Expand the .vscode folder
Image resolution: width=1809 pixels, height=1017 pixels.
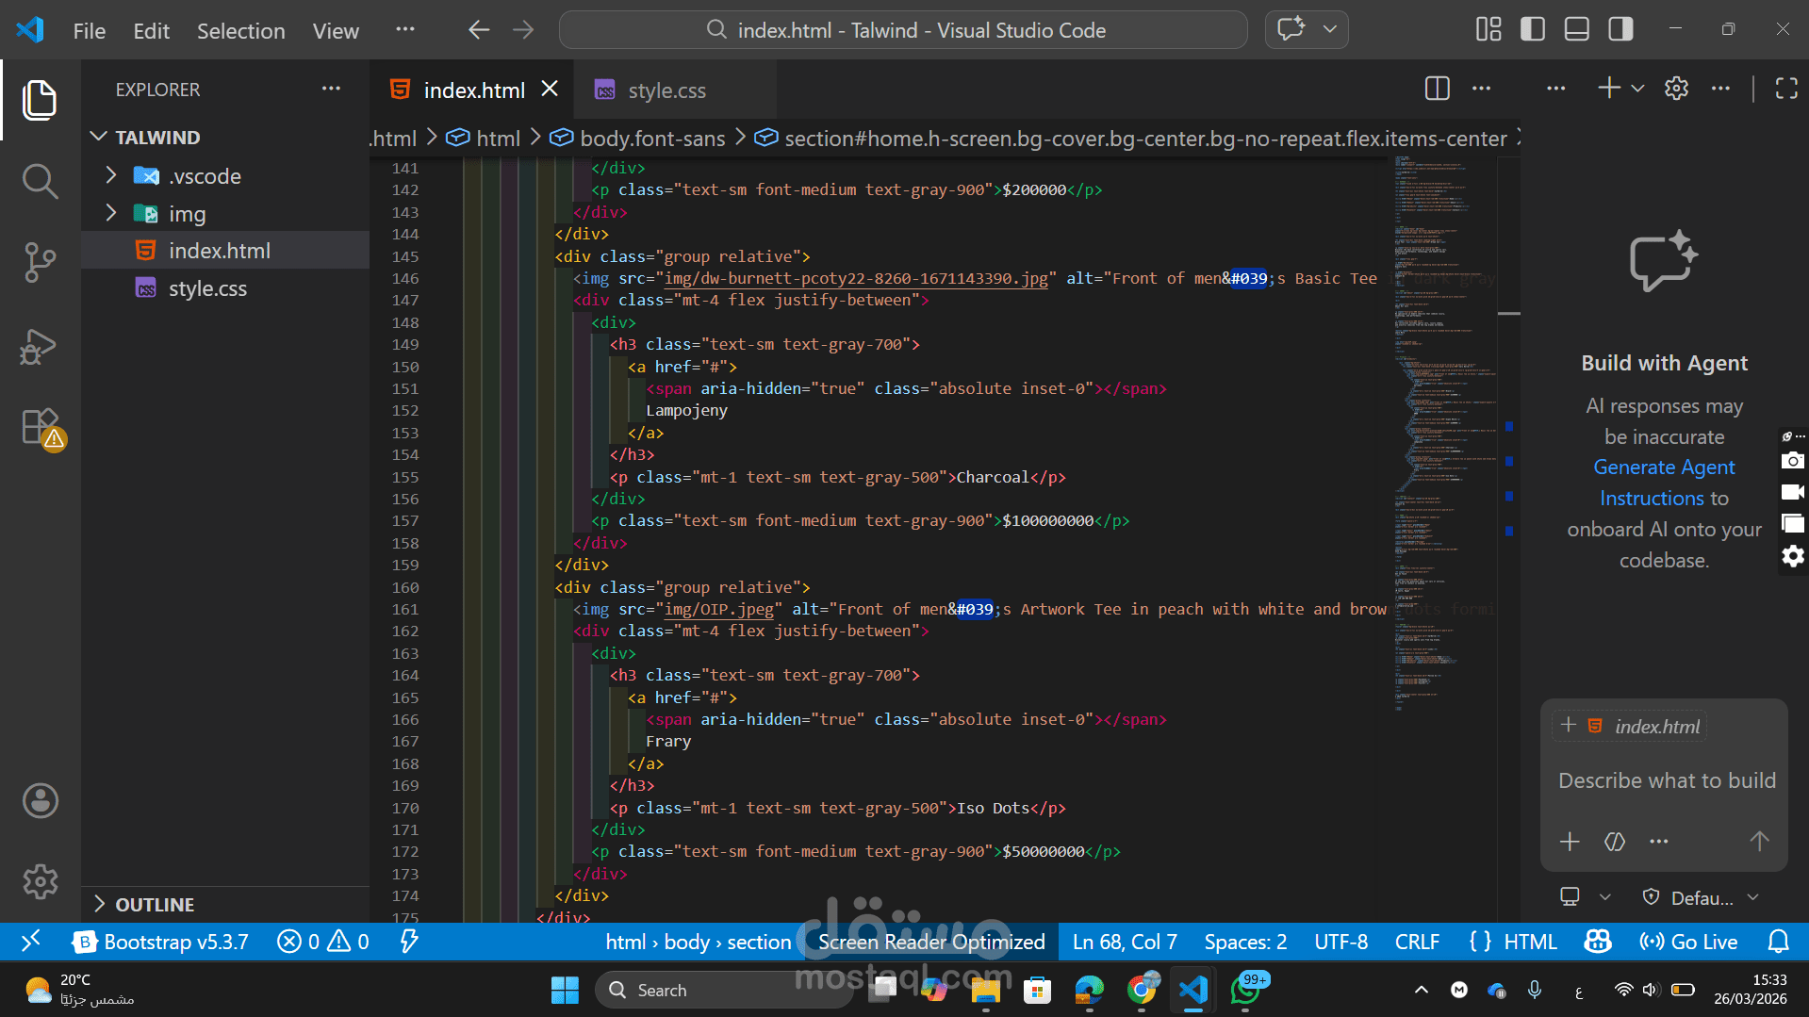pos(205,176)
